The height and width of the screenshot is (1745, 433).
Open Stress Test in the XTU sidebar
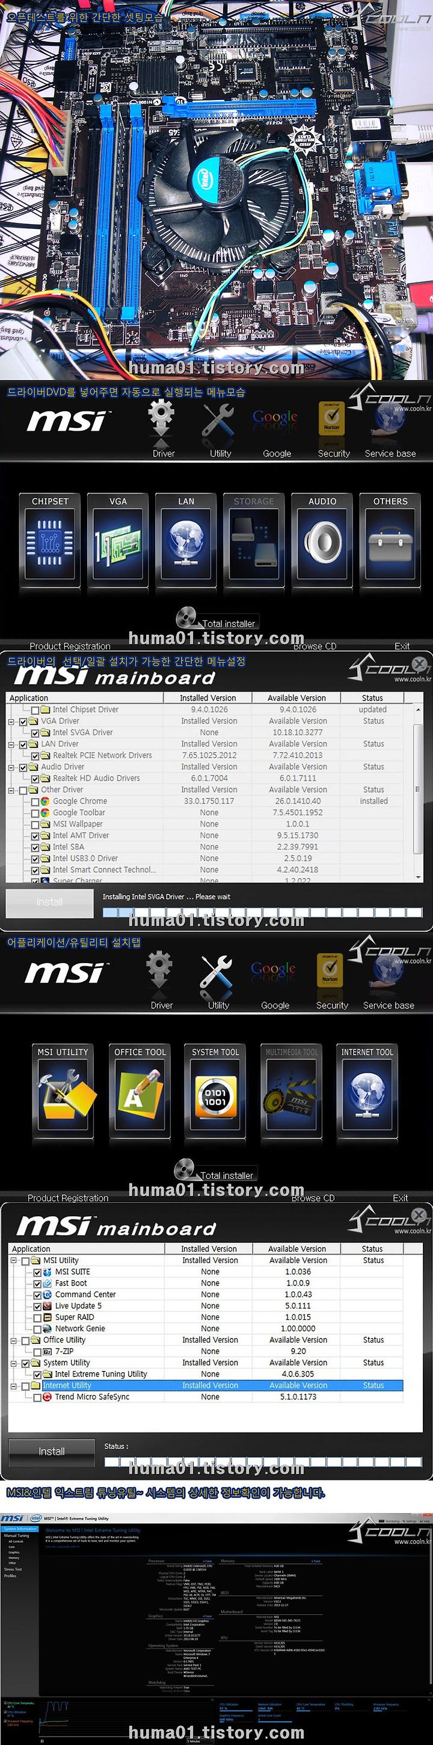pyautogui.click(x=13, y=1569)
